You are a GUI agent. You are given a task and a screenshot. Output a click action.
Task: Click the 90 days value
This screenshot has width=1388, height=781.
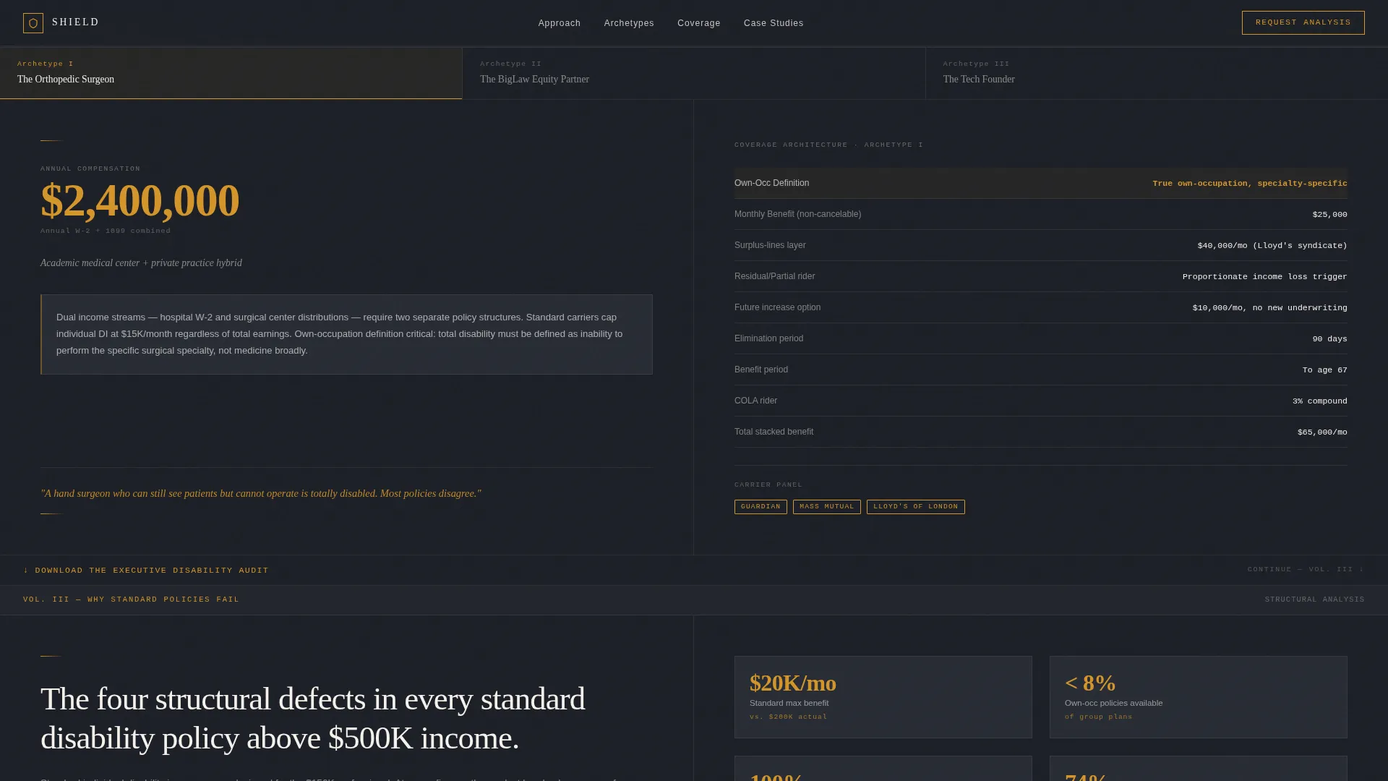coord(1329,339)
